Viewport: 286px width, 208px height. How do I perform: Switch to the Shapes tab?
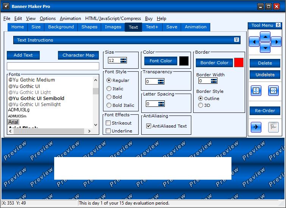point(89,27)
